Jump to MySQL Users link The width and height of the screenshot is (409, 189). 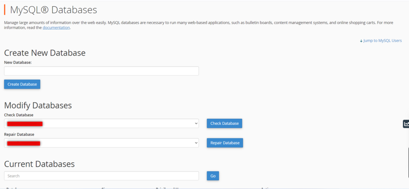pyautogui.click(x=381, y=41)
